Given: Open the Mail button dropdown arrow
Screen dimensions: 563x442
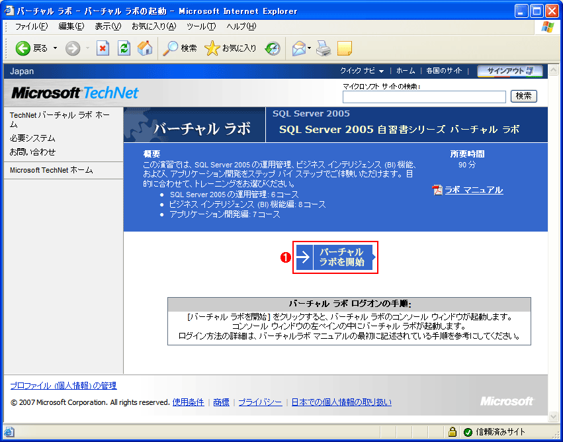Looking at the screenshot, I should (x=309, y=48).
